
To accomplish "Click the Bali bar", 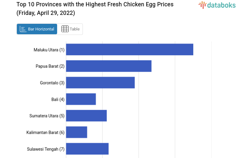I will [81, 99].
